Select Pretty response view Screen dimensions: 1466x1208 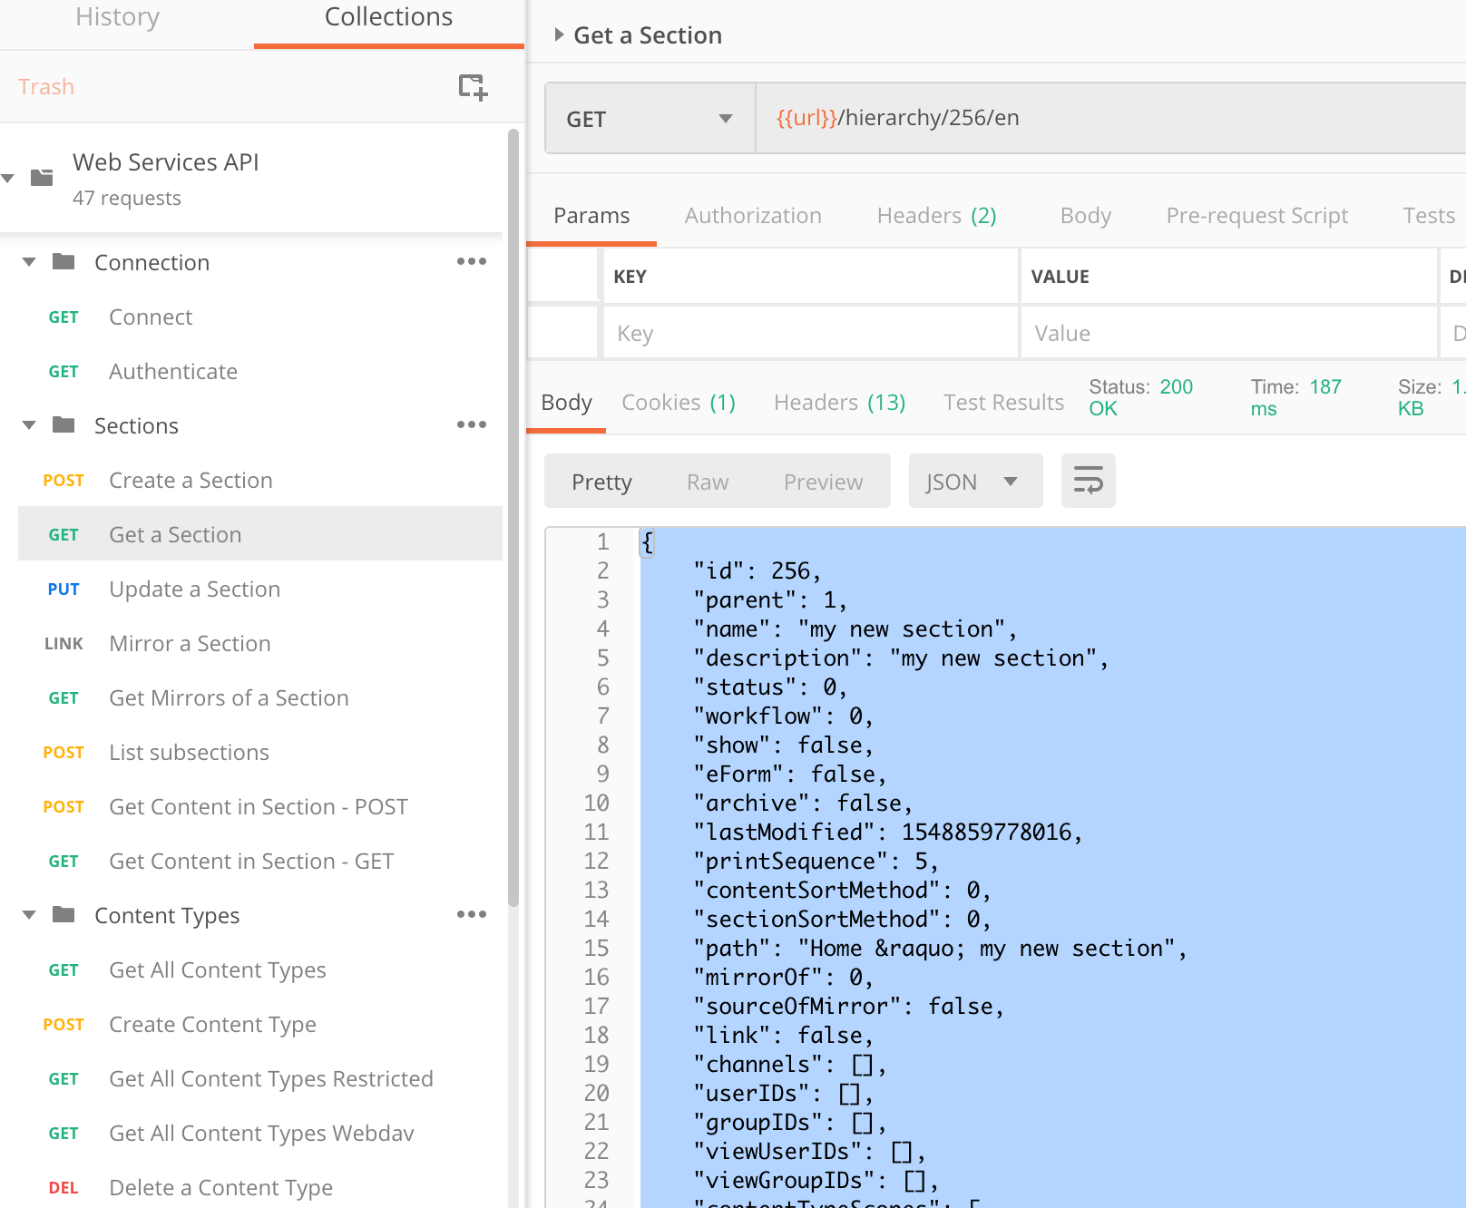coord(601,482)
